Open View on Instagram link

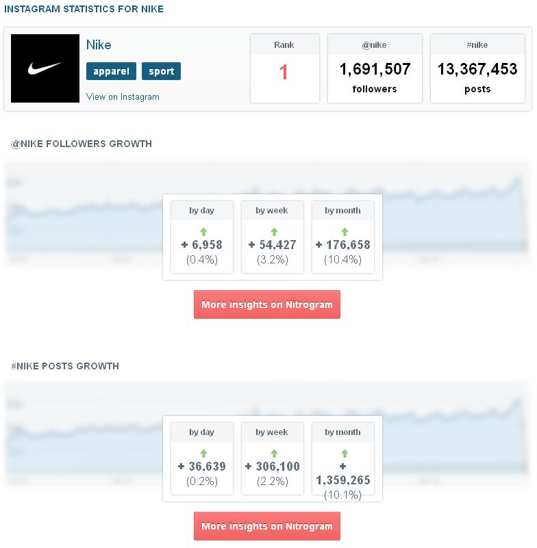[123, 96]
